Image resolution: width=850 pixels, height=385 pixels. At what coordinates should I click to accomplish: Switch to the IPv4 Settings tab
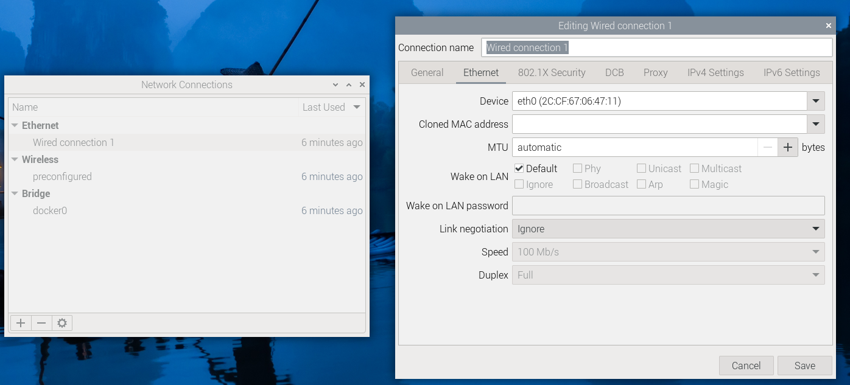[x=715, y=72]
